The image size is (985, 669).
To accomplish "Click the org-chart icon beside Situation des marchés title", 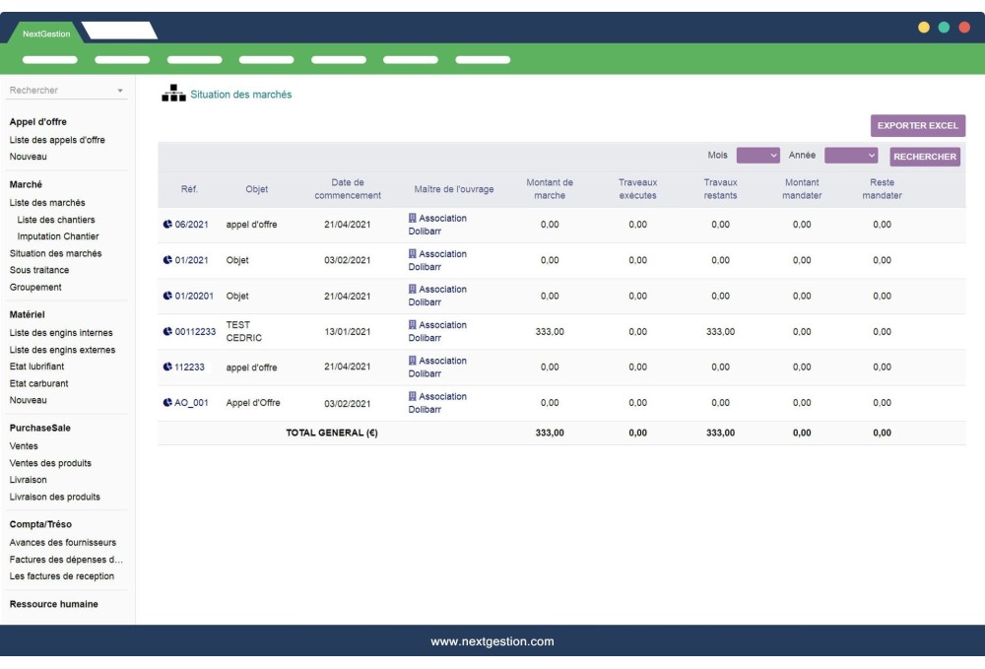I will click(x=171, y=93).
